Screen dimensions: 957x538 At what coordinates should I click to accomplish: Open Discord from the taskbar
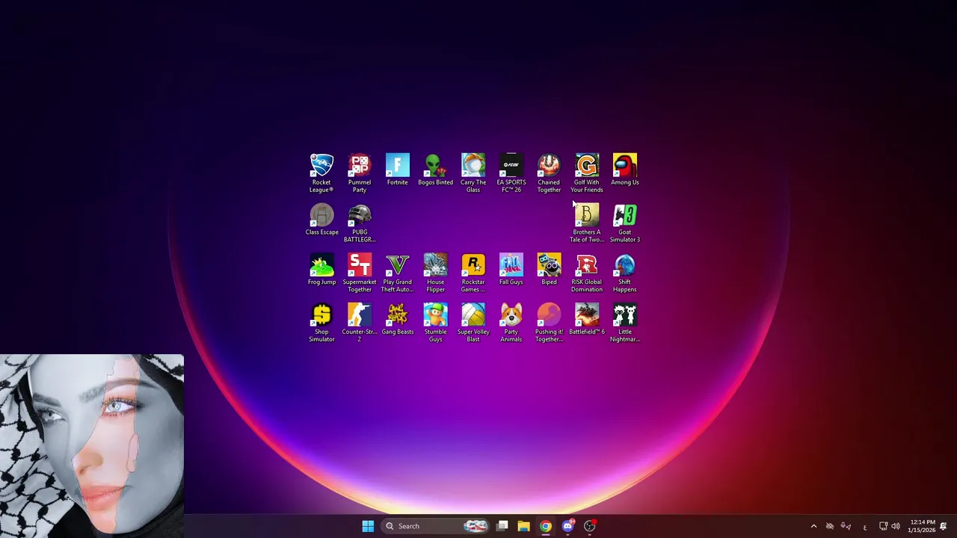(x=567, y=526)
